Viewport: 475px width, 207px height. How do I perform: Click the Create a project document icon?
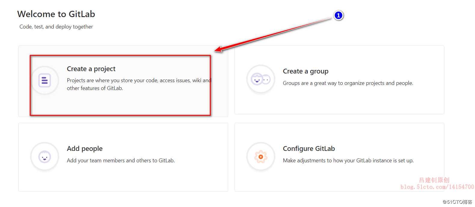(x=45, y=80)
